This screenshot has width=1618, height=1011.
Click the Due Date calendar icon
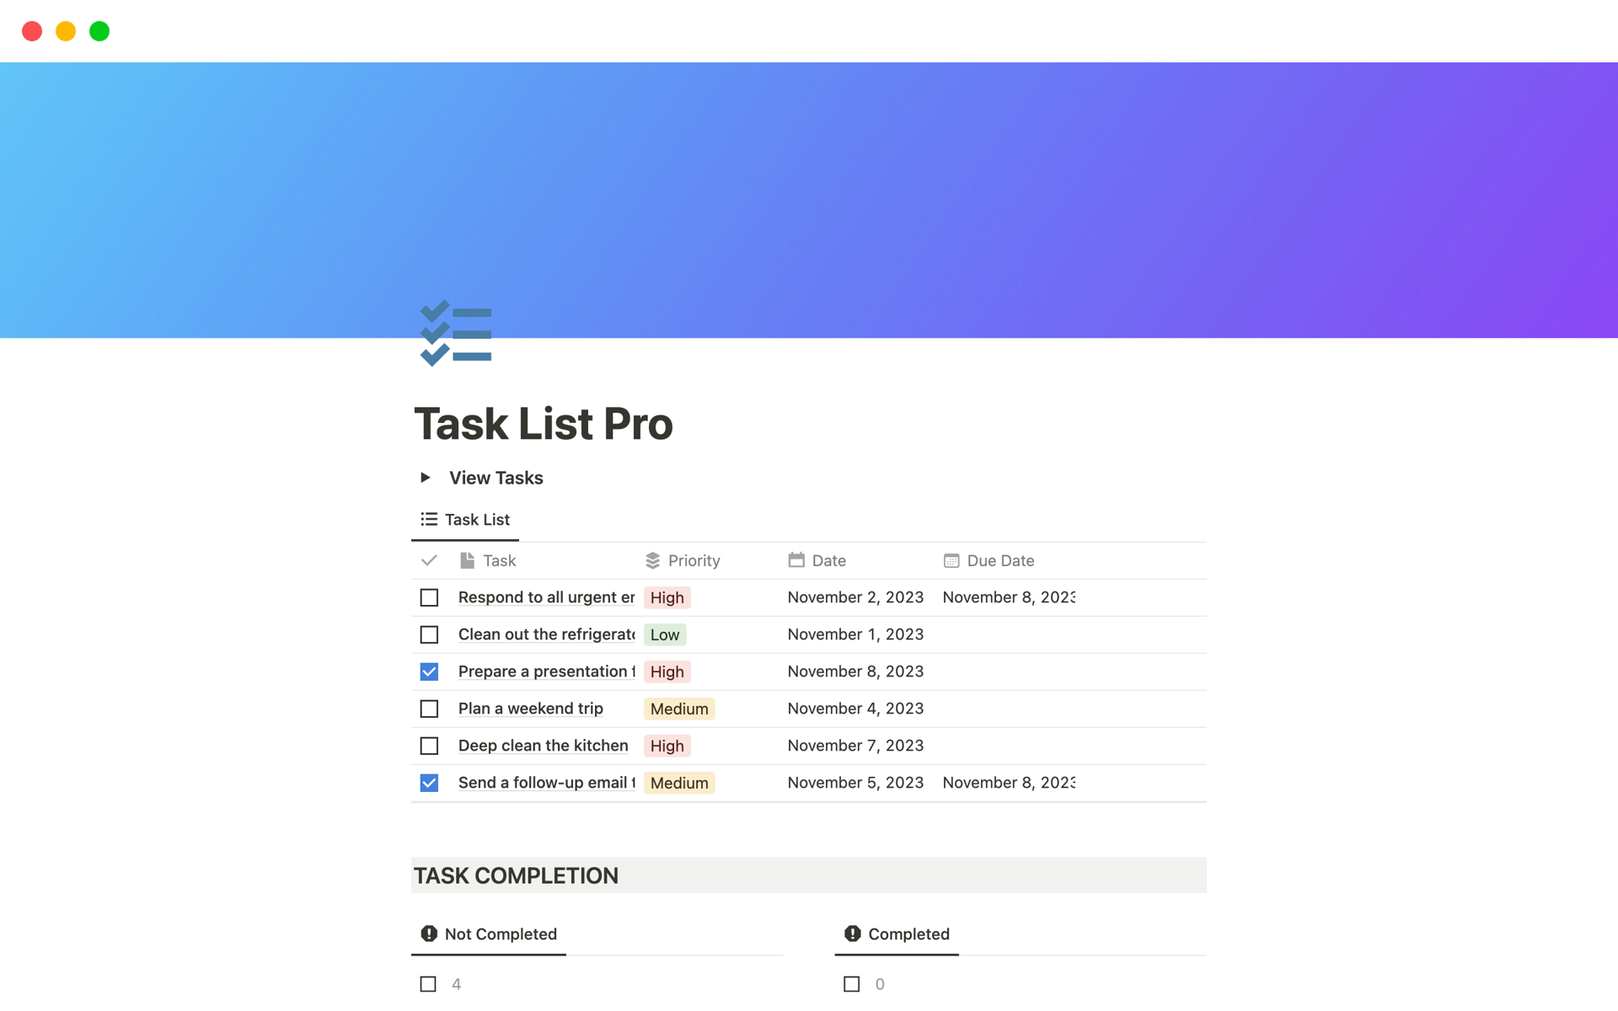[x=951, y=560]
